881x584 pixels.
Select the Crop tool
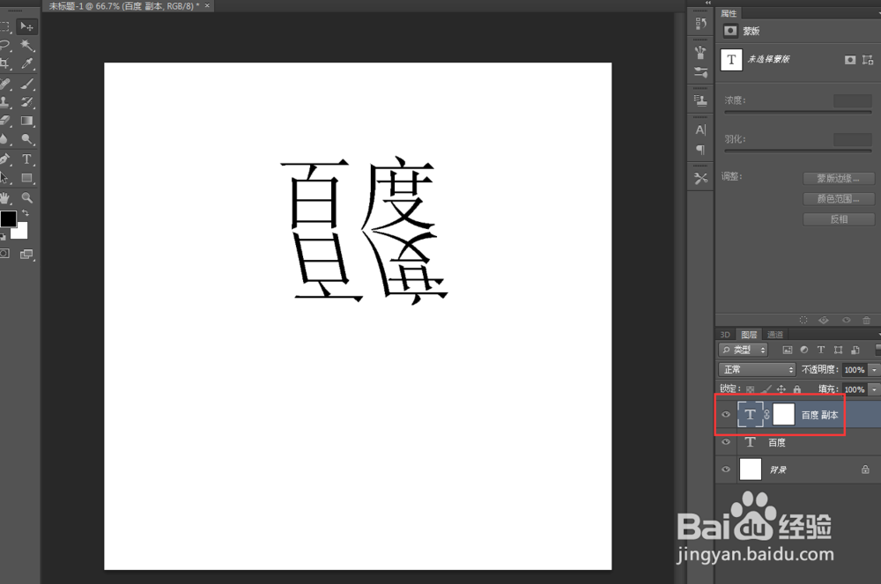(x=4, y=63)
